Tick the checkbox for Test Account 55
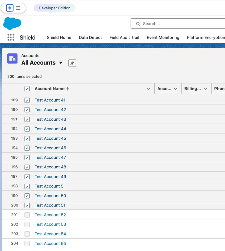Image resolution: width=225 pixels, height=251 pixels. point(27,244)
